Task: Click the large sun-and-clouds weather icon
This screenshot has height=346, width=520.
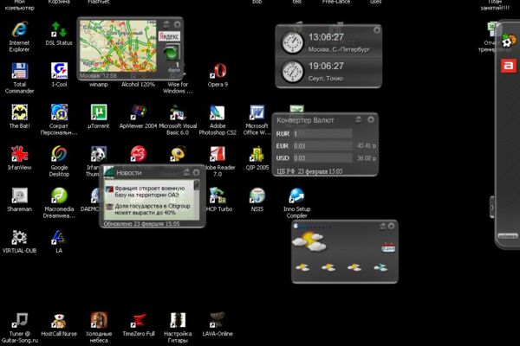Action: [309, 241]
